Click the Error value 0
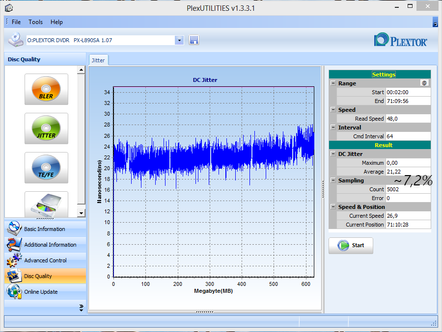 pos(408,198)
